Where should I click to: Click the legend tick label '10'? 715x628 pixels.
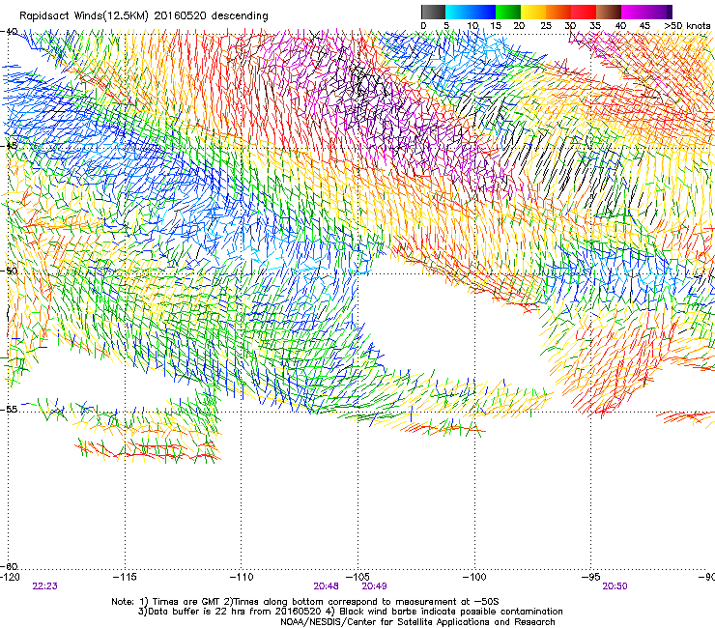[x=472, y=25]
